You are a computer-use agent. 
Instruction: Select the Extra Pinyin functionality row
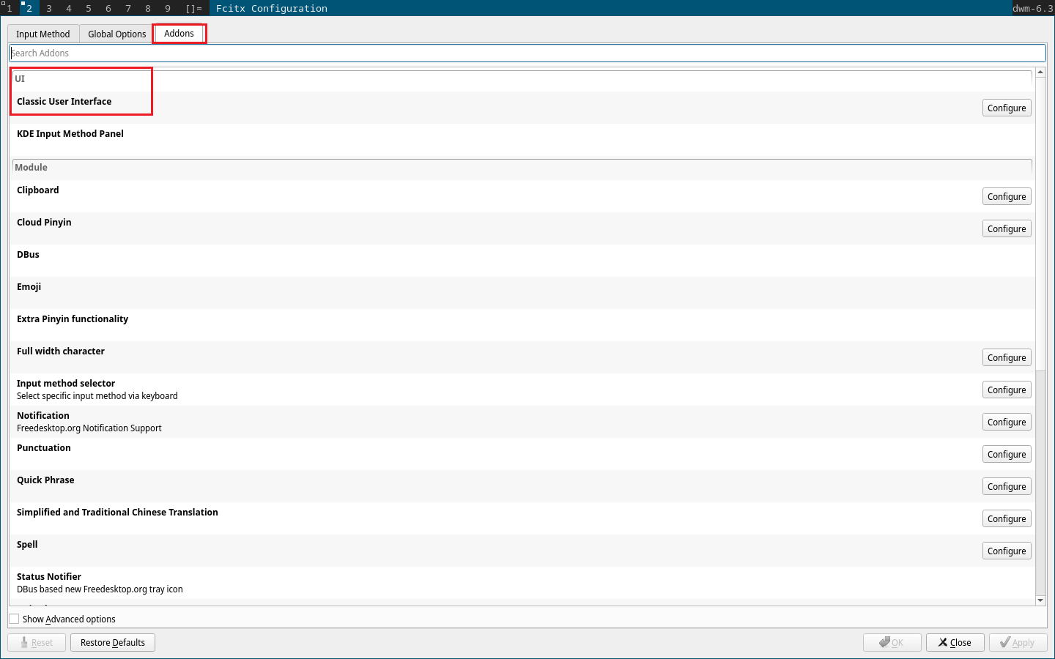tap(523, 325)
